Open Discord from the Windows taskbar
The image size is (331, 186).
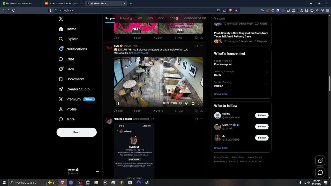(x=71, y=183)
